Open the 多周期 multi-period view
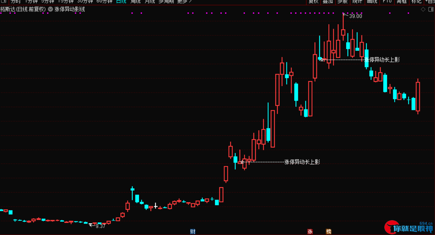 pyautogui.click(x=166, y=1)
